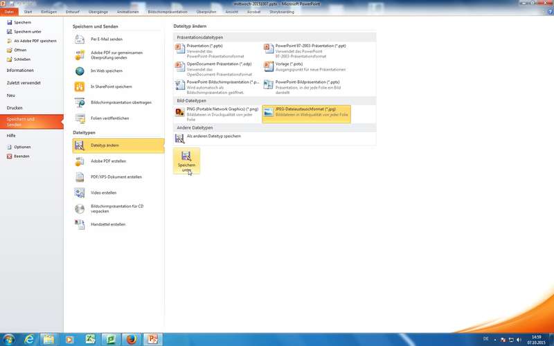This screenshot has height=346, width=554.
Task: Open the Informationen section
Action: click(20, 71)
